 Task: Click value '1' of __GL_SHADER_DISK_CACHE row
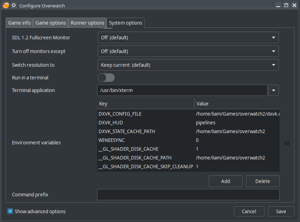[x=237, y=149]
